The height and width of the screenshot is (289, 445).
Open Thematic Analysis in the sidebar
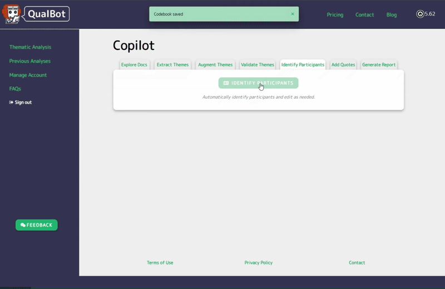pyautogui.click(x=30, y=47)
